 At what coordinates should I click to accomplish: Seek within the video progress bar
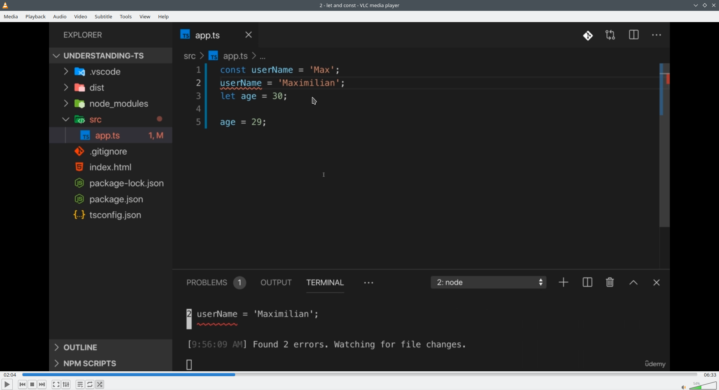(x=360, y=375)
